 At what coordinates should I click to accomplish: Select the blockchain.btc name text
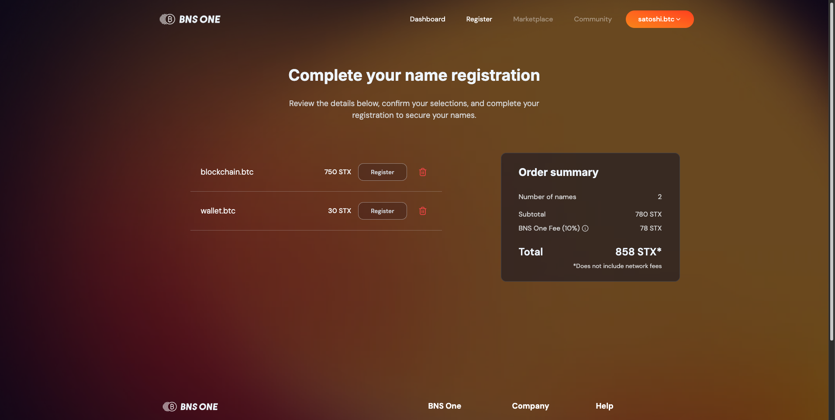(227, 172)
